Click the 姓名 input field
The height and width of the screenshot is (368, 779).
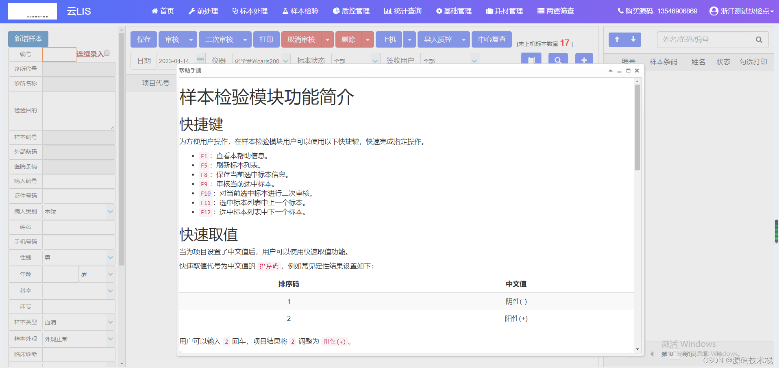click(79, 227)
